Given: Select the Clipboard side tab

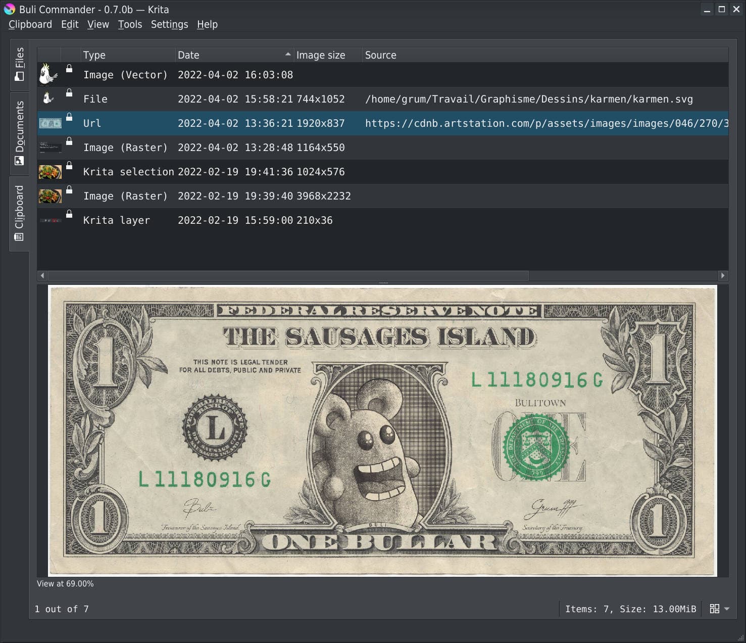Looking at the screenshot, I should (19, 213).
